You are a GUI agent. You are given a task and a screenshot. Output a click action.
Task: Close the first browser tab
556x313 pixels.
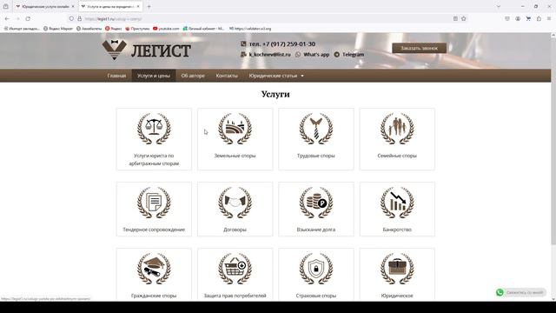tap(73, 6)
